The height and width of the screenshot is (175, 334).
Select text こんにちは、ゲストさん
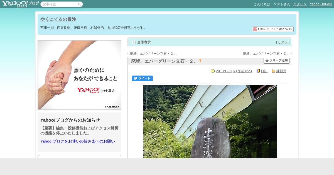pos(272,4)
